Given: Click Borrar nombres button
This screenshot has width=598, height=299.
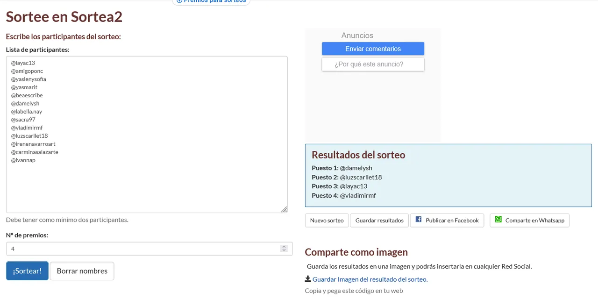Looking at the screenshot, I should click(x=82, y=271).
